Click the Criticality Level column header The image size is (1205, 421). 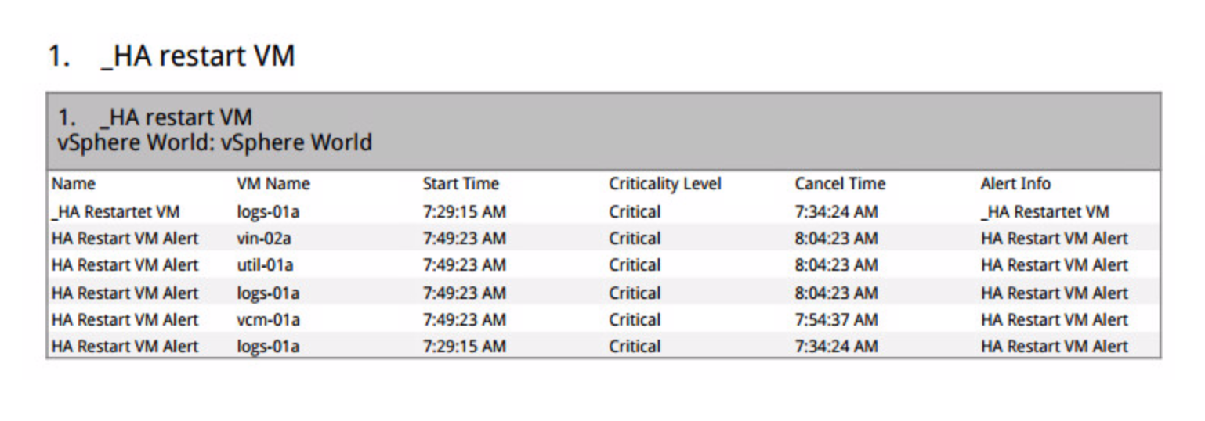coord(665,185)
